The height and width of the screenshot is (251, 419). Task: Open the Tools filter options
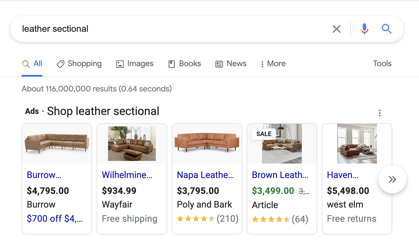pos(382,64)
